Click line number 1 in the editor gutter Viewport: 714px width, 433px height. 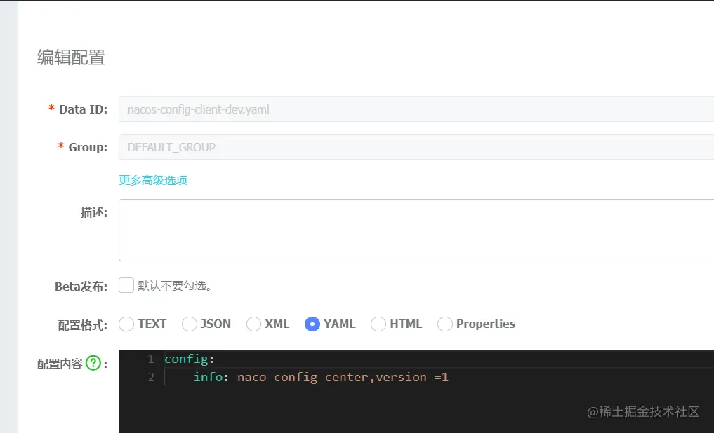pyautogui.click(x=151, y=359)
